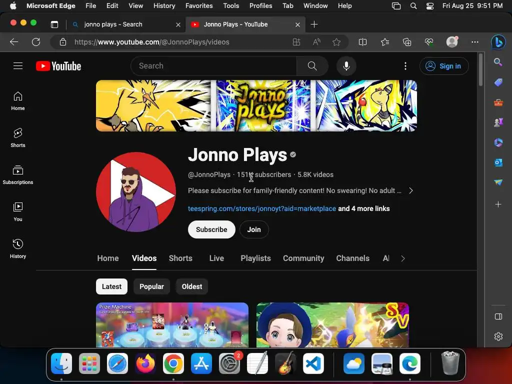Viewport: 512px width, 384px height.
Task: Open a new browser tab
Action: [x=314, y=24]
